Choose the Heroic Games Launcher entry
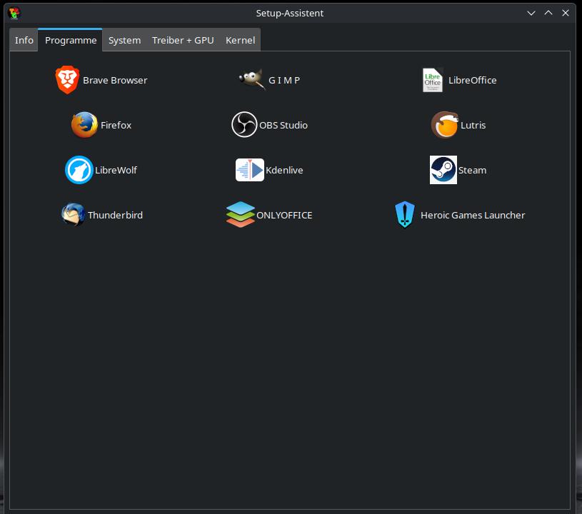582x514 pixels. point(460,215)
